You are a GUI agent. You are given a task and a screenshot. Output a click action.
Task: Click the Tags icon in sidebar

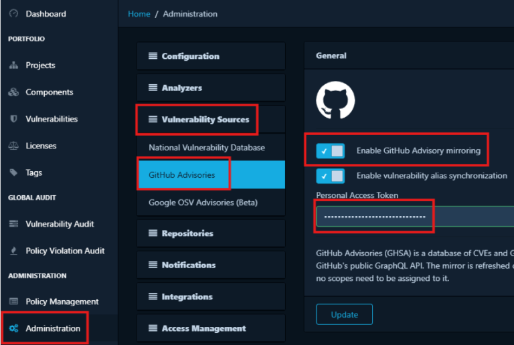pyautogui.click(x=13, y=172)
